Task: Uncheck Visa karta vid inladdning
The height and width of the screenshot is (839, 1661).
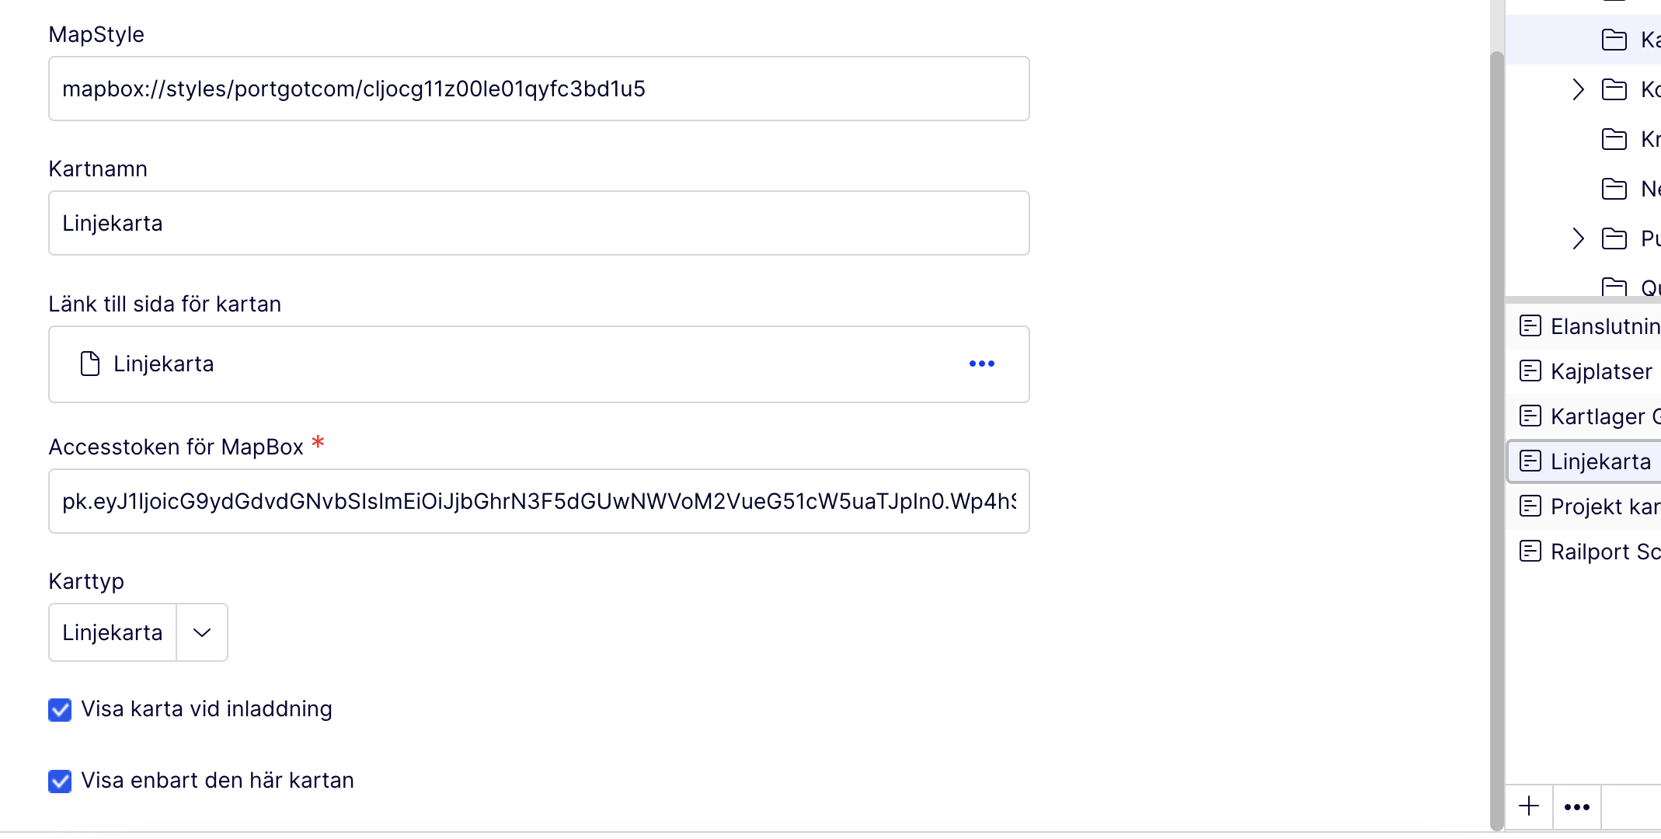Action: (x=60, y=709)
